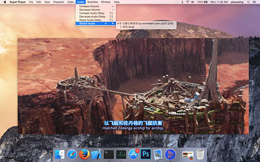Open the Apple menu
Image resolution: width=260 pixels, height=162 pixels.
[x=5, y=2]
